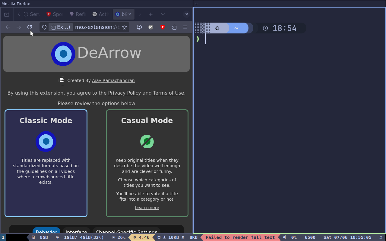The image size is (386, 241).
Task: Go forward with the forward arrow
Action: pyautogui.click(x=19, y=27)
